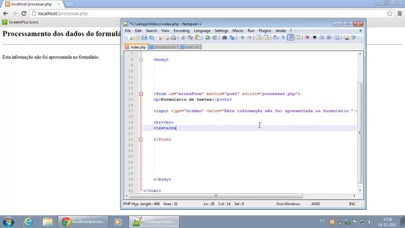Toggle synchronized vertical scrolling
405x228 pixels.
pyautogui.click(x=259, y=38)
